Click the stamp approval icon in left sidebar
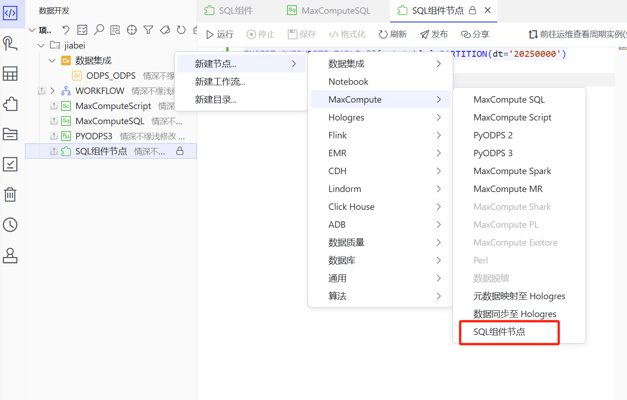The width and height of the screenshot is (627, 400). (10, 255)
